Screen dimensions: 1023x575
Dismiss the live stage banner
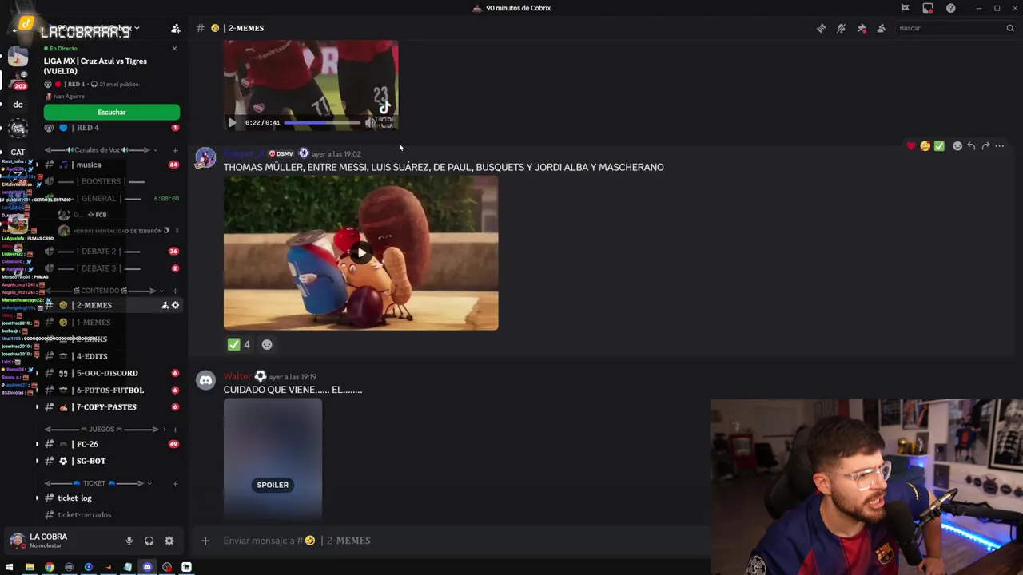coord(174,49)
